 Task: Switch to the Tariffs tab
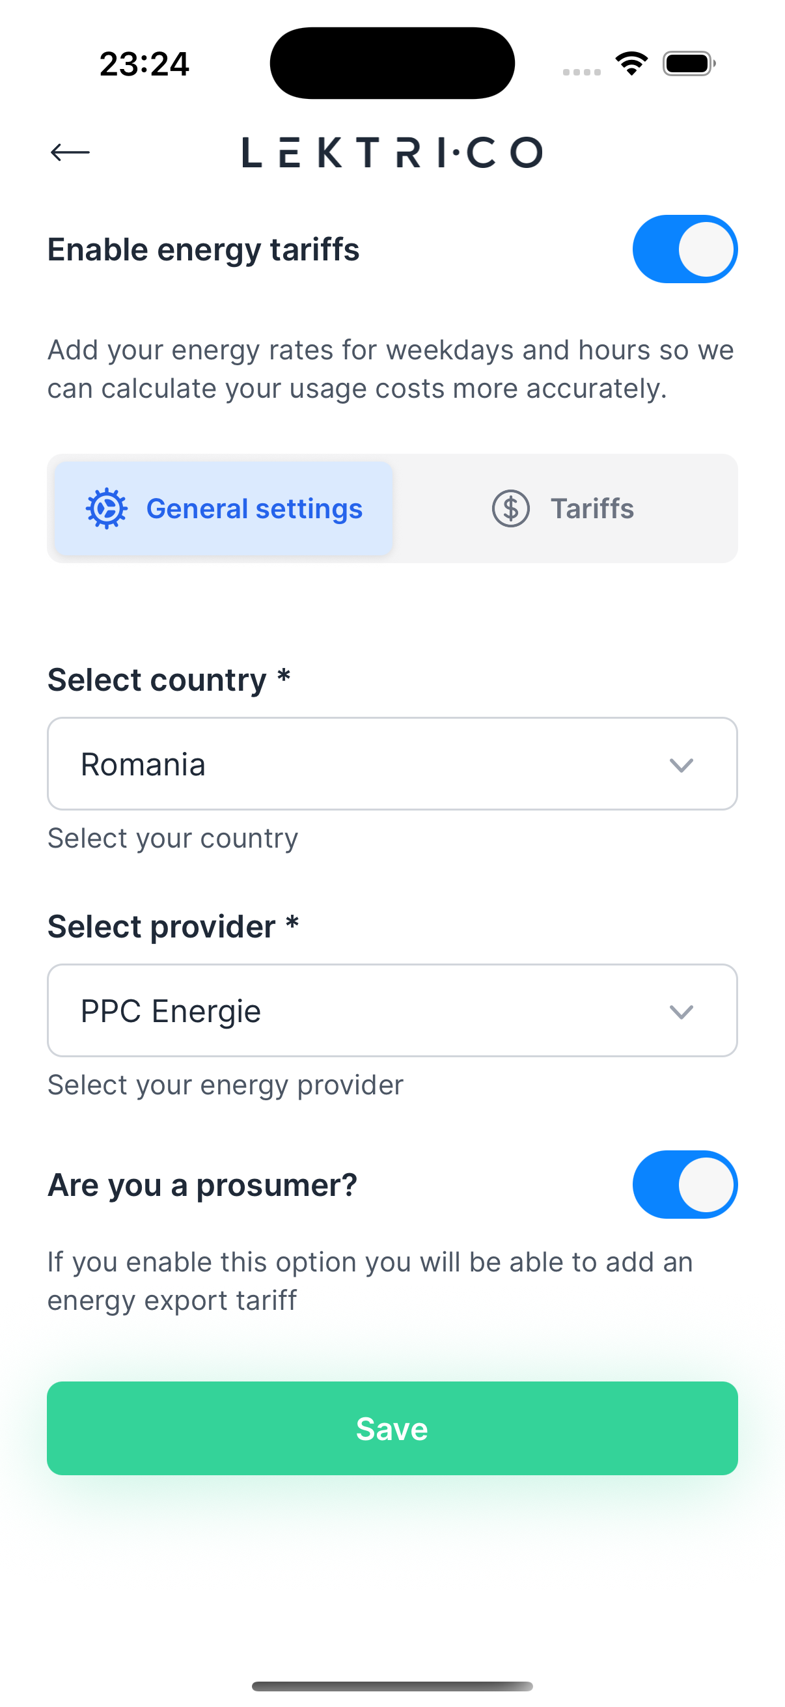point(564,509)
